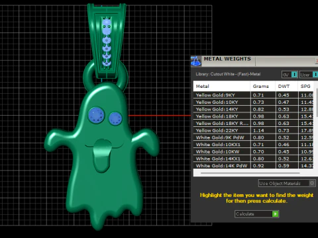The width and height of the screenshot is (318, 238).
Task: Click the Library: Cutout White label
Action: click(x=228, y=74)
